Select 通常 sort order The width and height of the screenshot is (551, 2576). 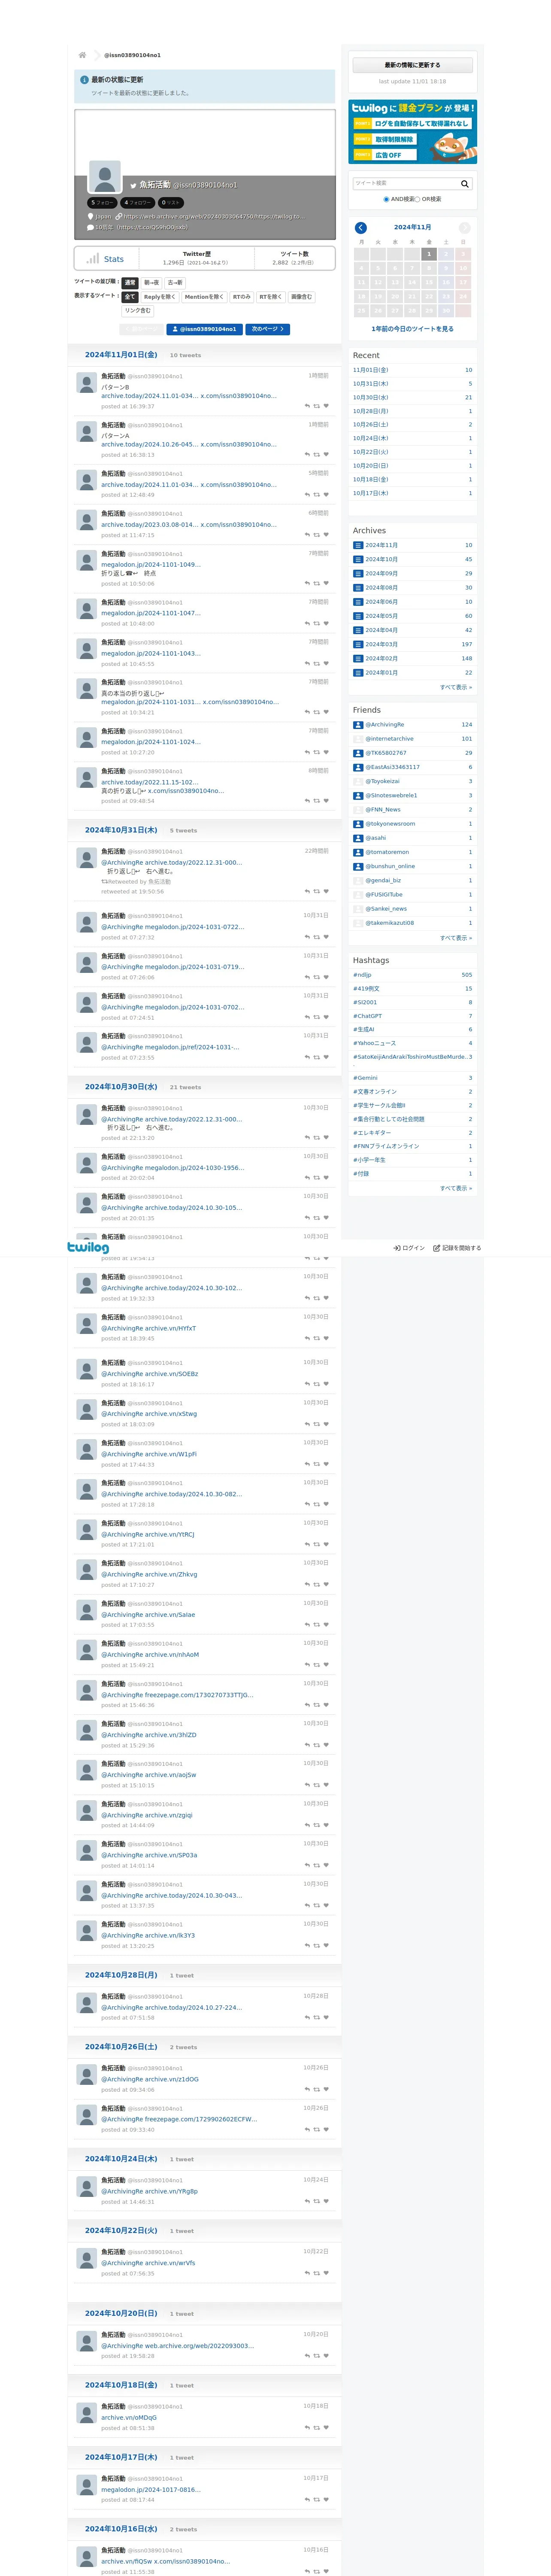130,283
